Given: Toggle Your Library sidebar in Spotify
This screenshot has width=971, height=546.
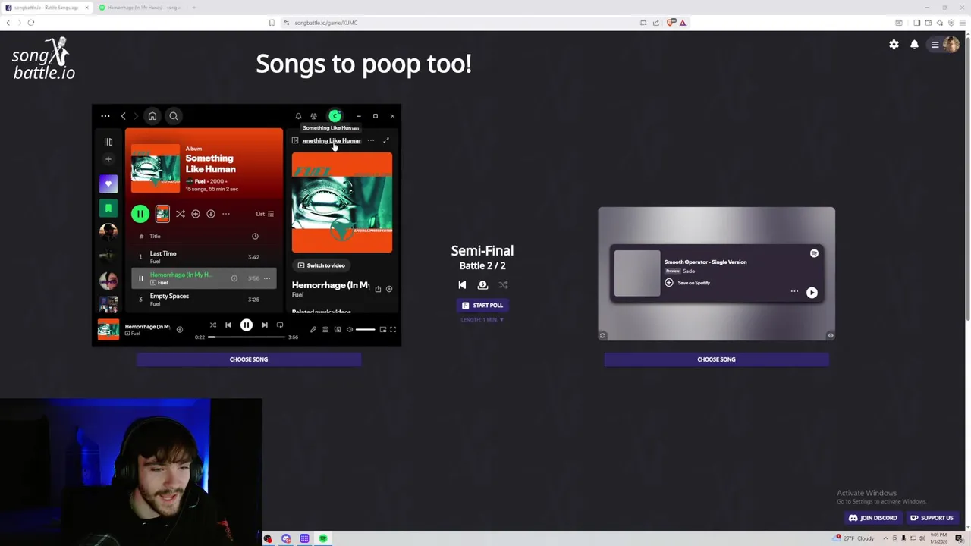Looking at the screenshot, I should click(108, 142).
